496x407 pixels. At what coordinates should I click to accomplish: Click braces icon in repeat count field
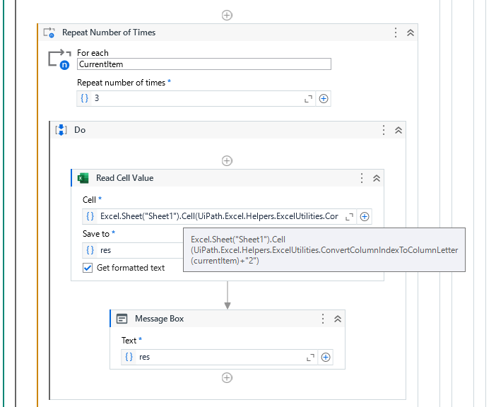coord(85,98)
